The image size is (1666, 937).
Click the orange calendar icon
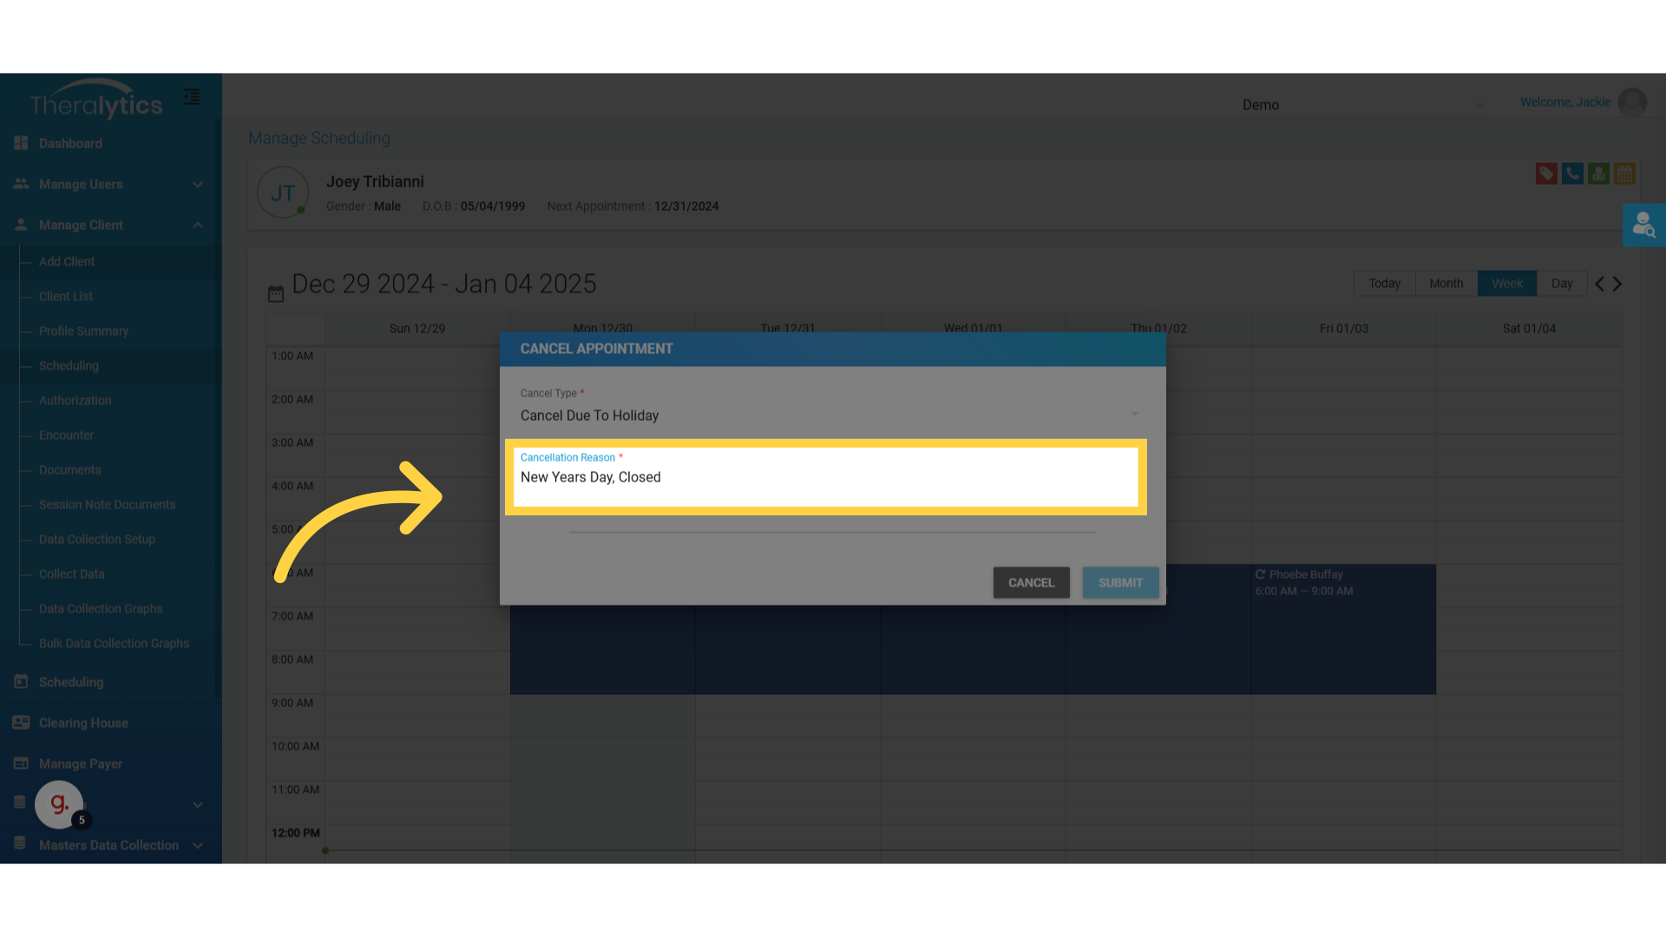pyautogui.click(x=1624, y=174)
